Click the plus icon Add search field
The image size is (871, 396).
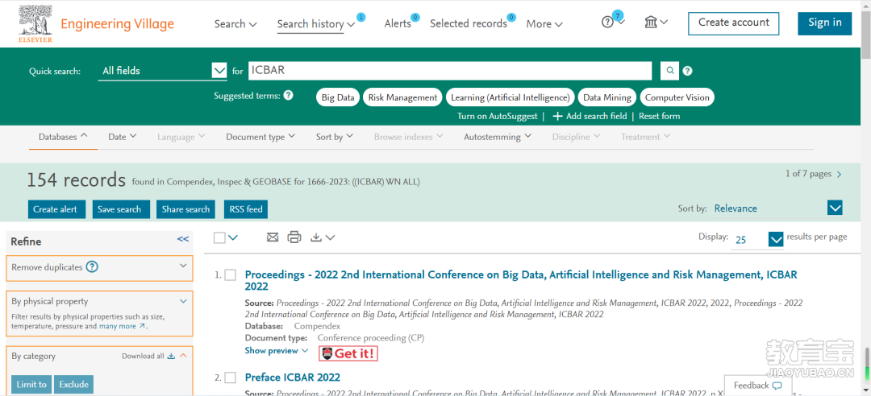click(557, 116)
